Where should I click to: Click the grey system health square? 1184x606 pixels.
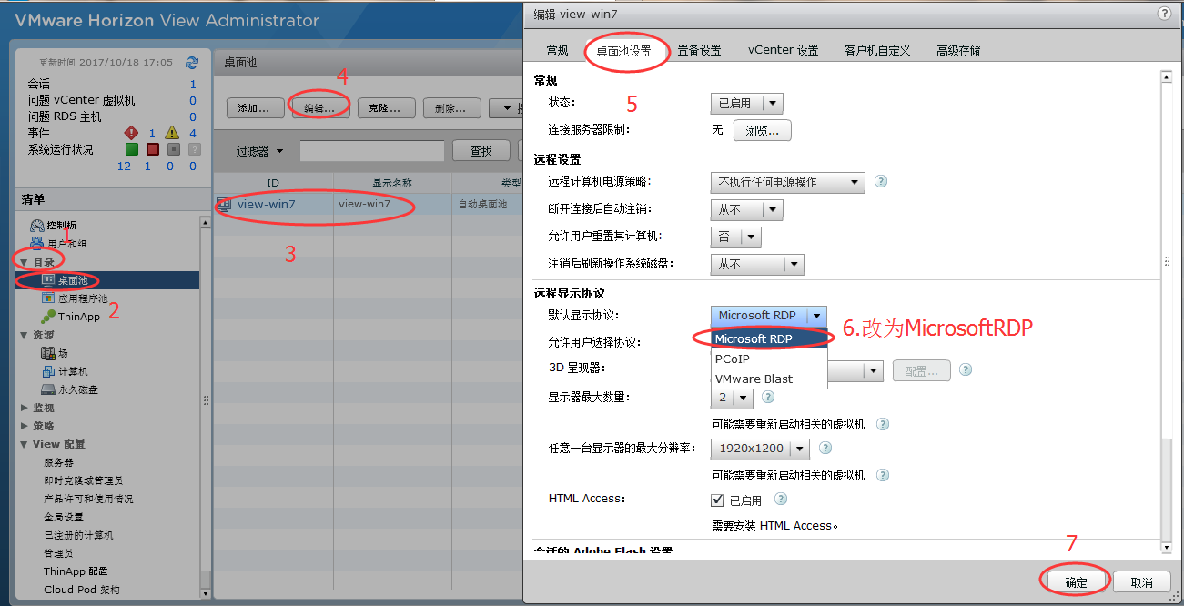coord(173,149)
